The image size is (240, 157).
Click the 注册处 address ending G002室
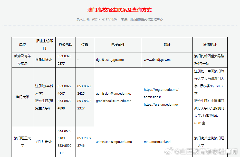(x=209, y=82)
